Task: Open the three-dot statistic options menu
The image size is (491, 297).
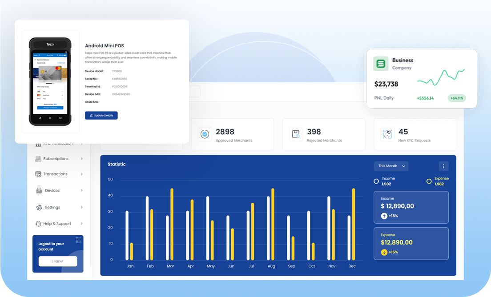Action: [x=443, y=166]
